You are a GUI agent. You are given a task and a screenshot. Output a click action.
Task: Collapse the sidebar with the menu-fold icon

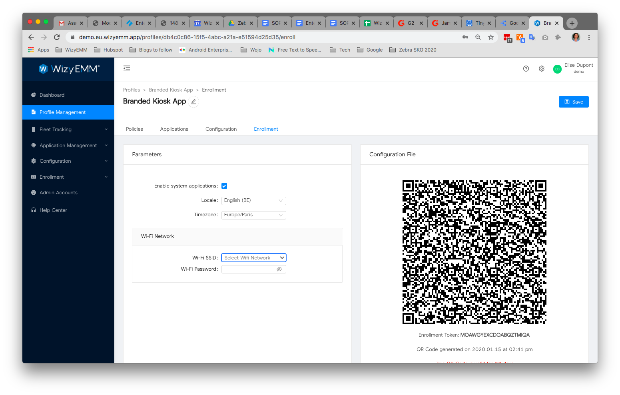tap(127, 68)
